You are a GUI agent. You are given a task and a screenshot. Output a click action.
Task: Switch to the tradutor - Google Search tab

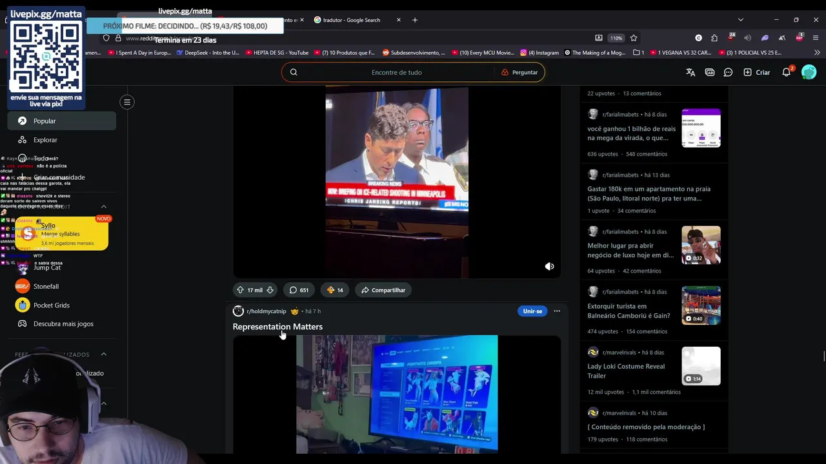coord(352,20)
